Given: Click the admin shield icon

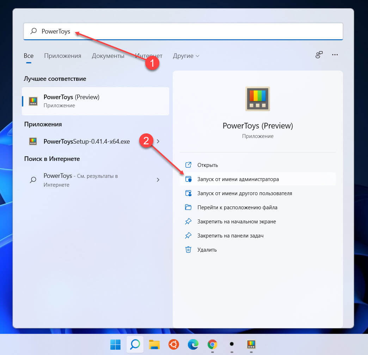Looking at the screenshot, I should tap(188, 179).
